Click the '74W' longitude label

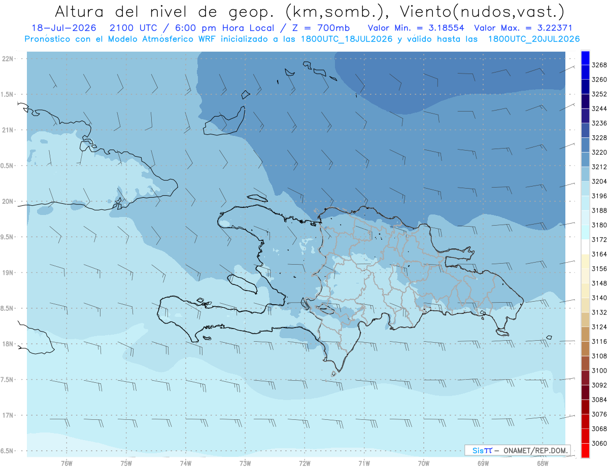tap(186, 463)
